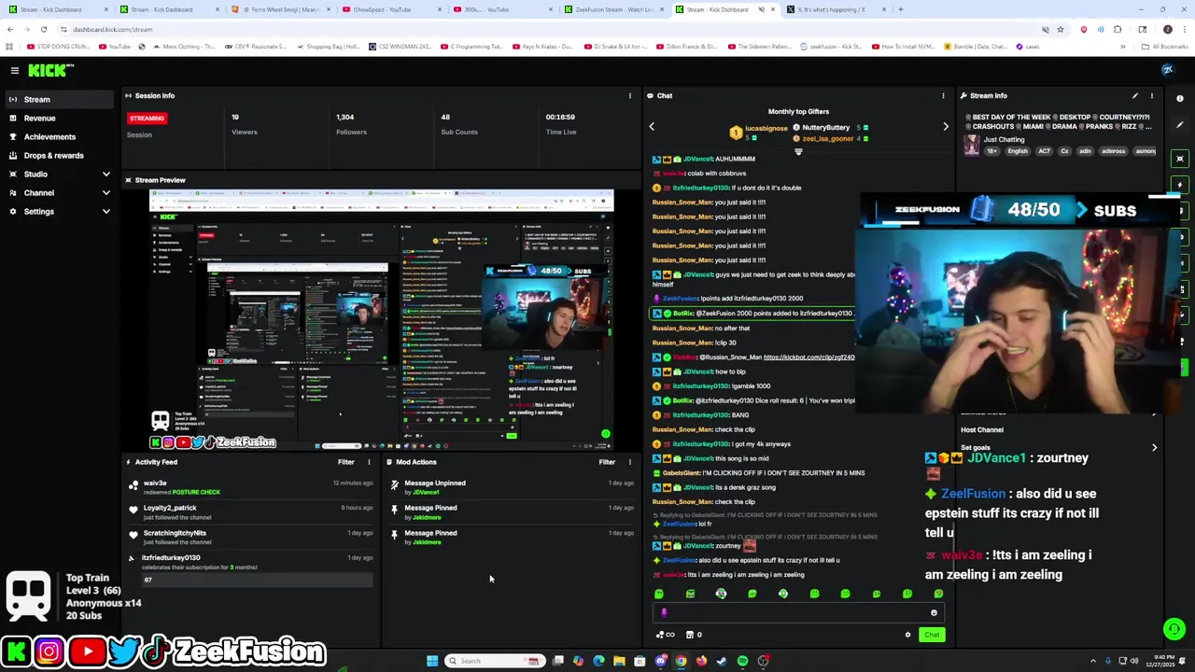Screen dimensions: 1195x672
Task: Open Stream info three-dot options
Action: point(1151,95)
